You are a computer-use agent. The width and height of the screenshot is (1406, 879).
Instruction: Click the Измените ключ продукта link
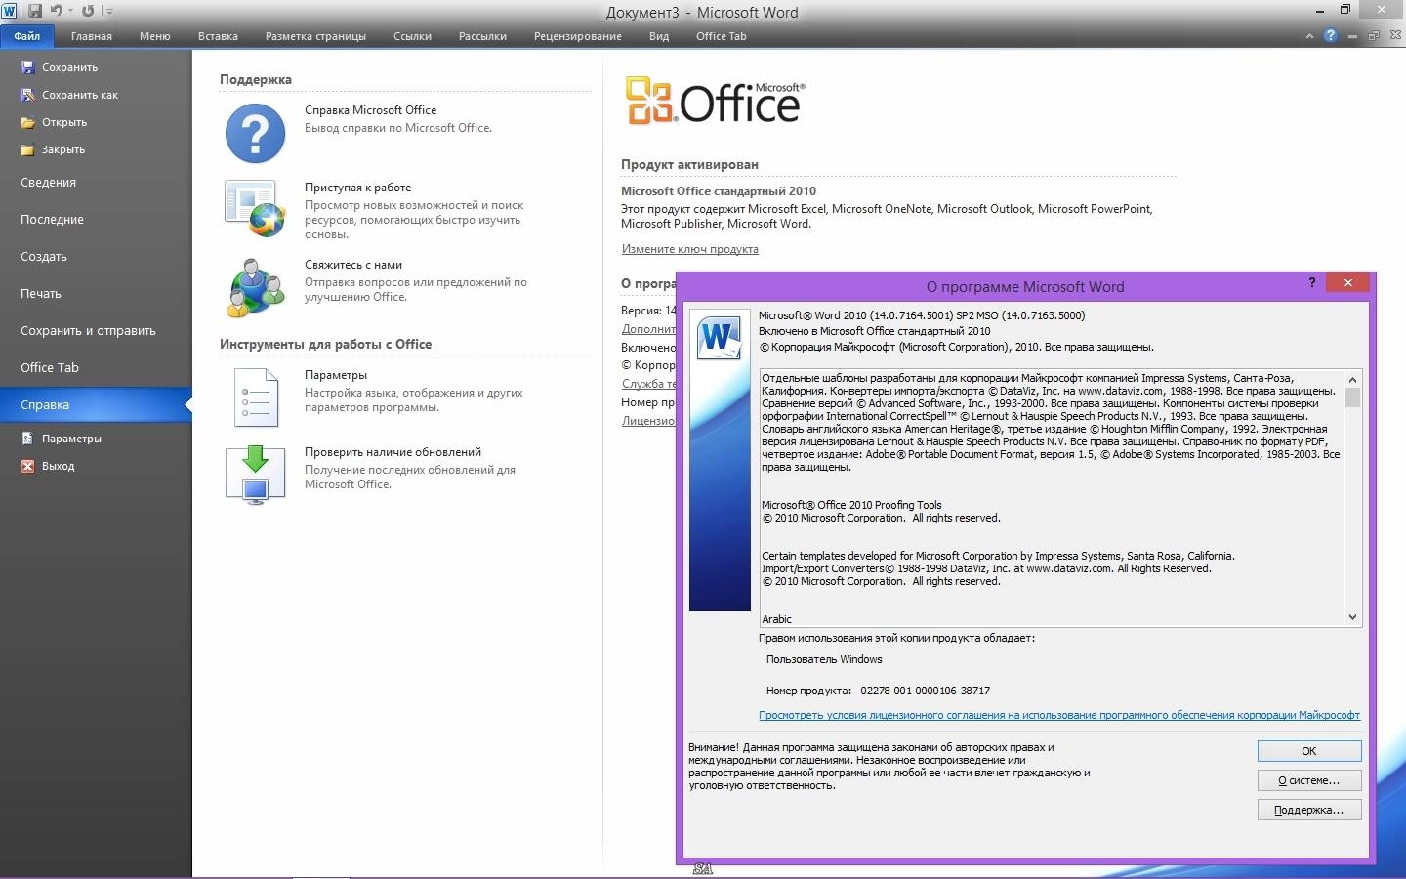coord(689,249)
